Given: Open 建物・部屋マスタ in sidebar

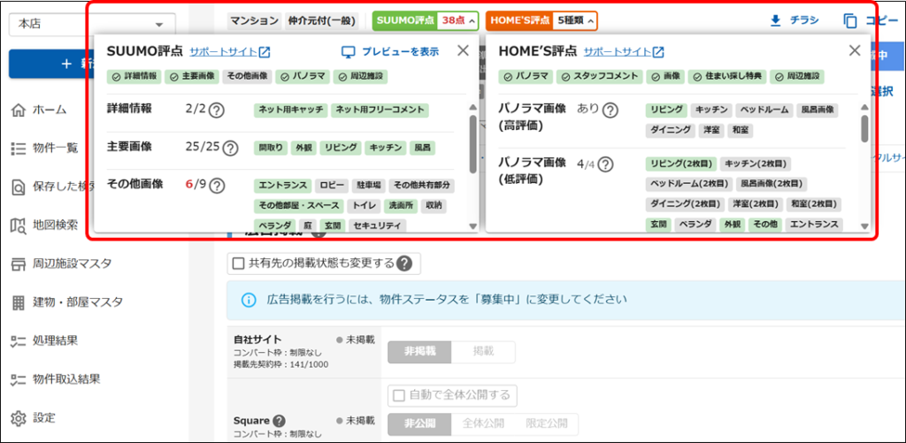Looking at the screenshot, I should (x=67, y=302).
